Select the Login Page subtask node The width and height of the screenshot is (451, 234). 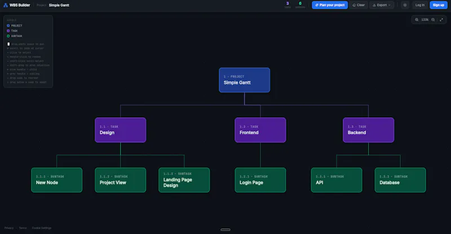(x=260, y=180)
